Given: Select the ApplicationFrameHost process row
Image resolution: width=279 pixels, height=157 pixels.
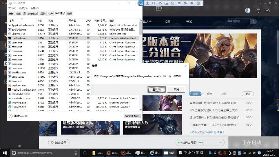Looking at the screenshot, I should coord(73,25).
